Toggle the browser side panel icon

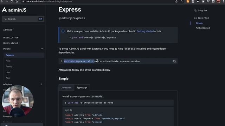pyautogui.click(x=213, y=1)
